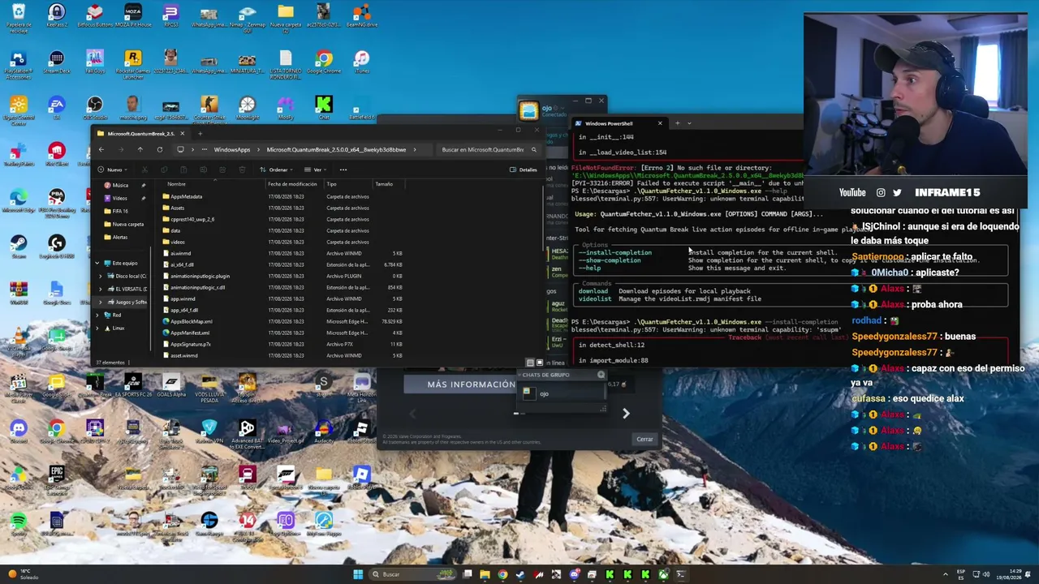Launch OBS Studio from the desktop

95,106
